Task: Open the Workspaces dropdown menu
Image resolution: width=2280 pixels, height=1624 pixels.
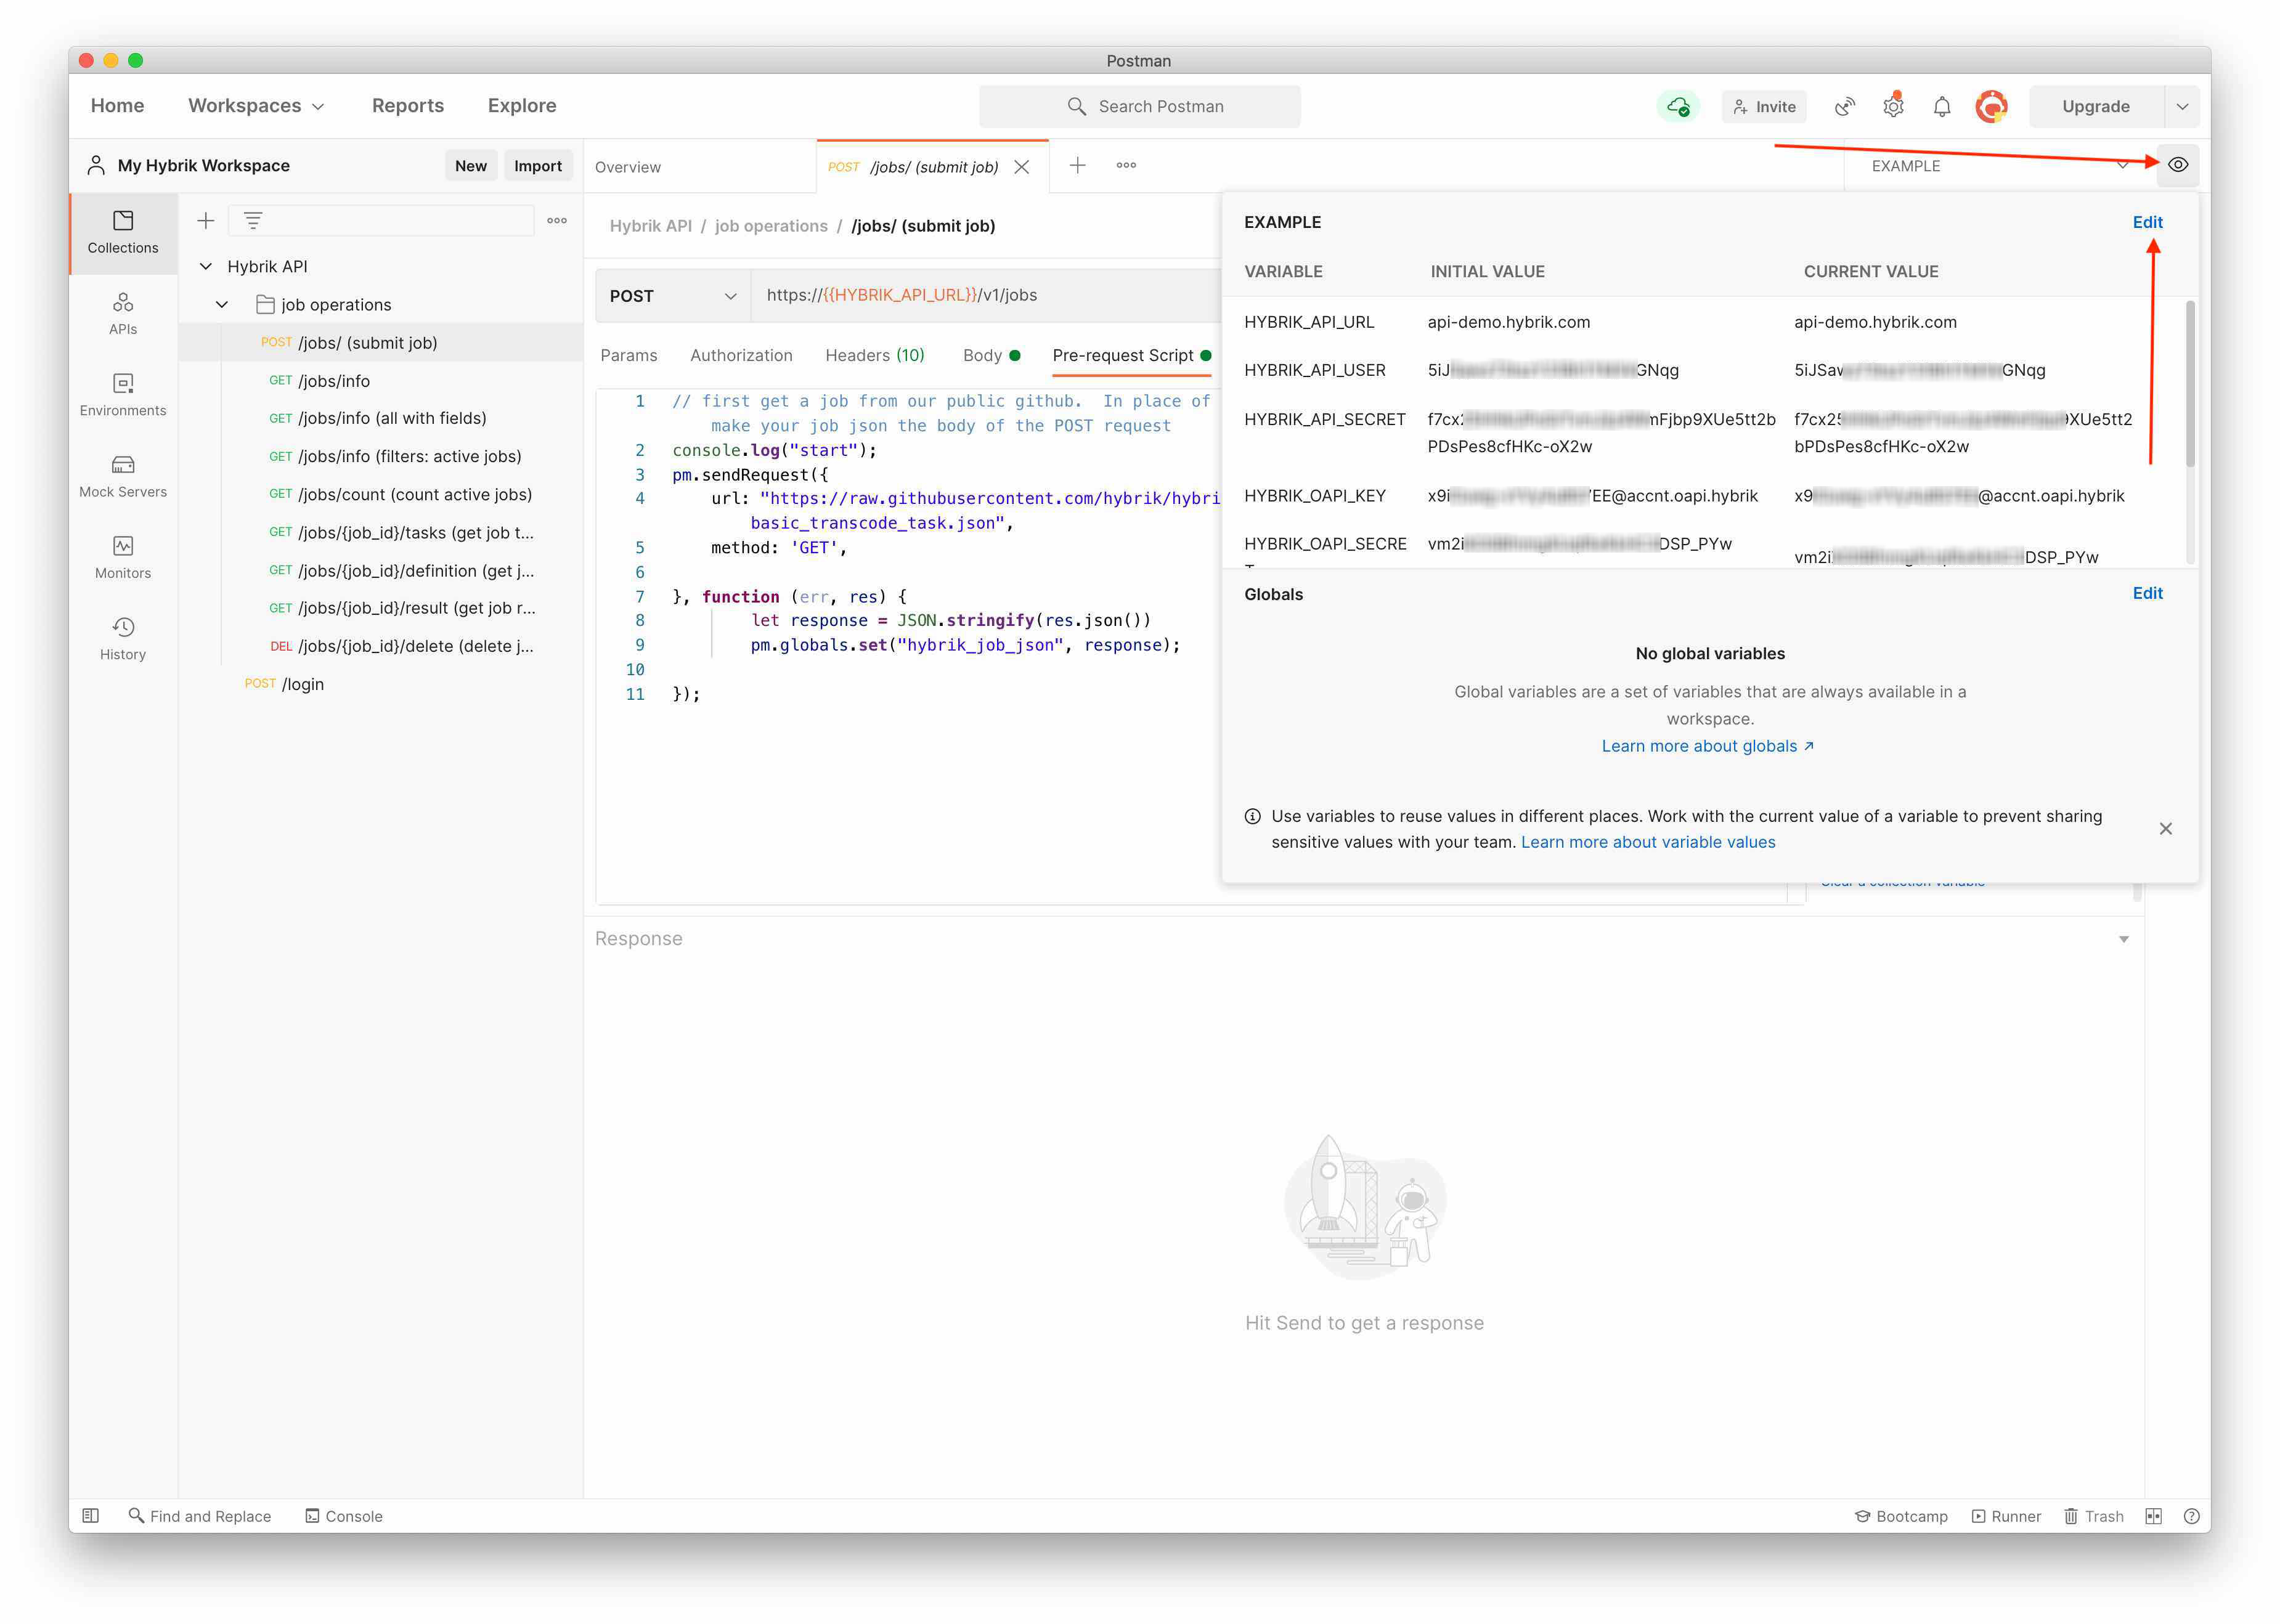Action: pyautogui.click(x=256, y=106)
